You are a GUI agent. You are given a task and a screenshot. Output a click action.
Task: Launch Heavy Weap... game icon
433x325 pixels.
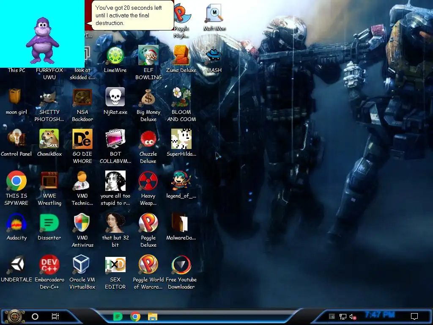click(x=148, y=181)
